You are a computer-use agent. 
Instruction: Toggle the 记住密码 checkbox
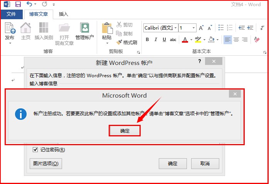[x=35, y=150]
